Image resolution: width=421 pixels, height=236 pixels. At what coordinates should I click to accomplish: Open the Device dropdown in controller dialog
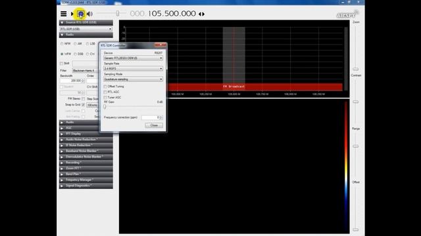[133, 58]
